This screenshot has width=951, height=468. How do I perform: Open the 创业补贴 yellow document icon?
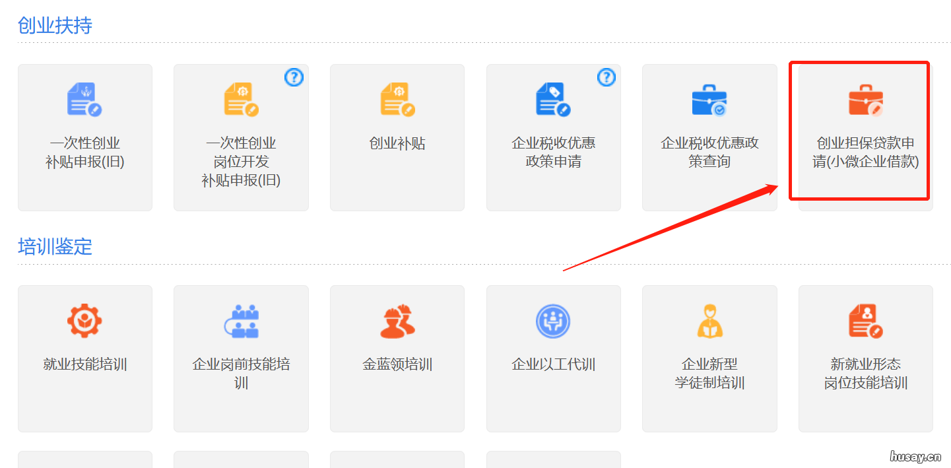397,100
